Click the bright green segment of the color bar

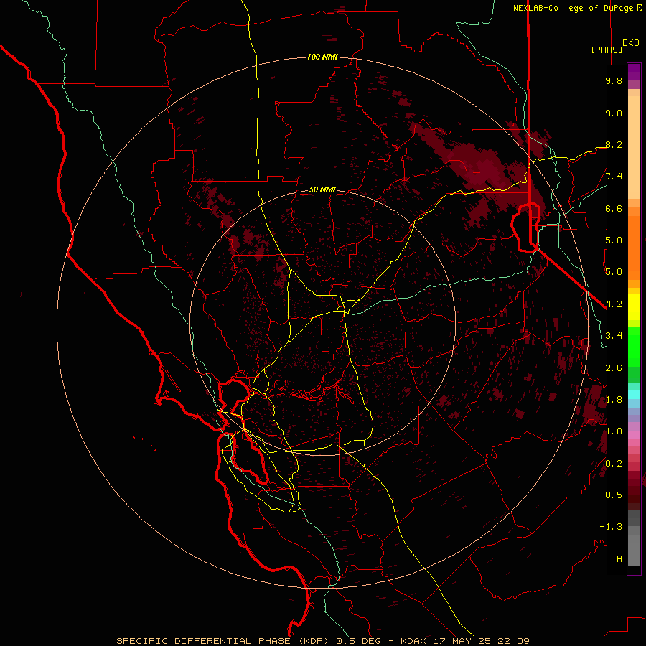pyautogui.click(x=634, y=347)
